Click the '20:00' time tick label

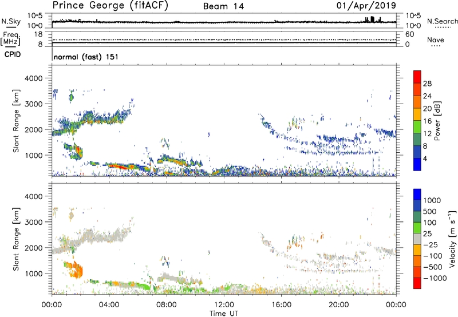pyautogui.click(x=338, y=305)
